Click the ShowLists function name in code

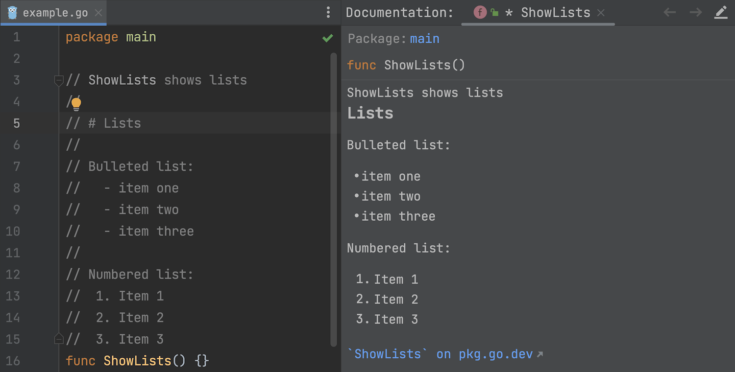[137, 361]
